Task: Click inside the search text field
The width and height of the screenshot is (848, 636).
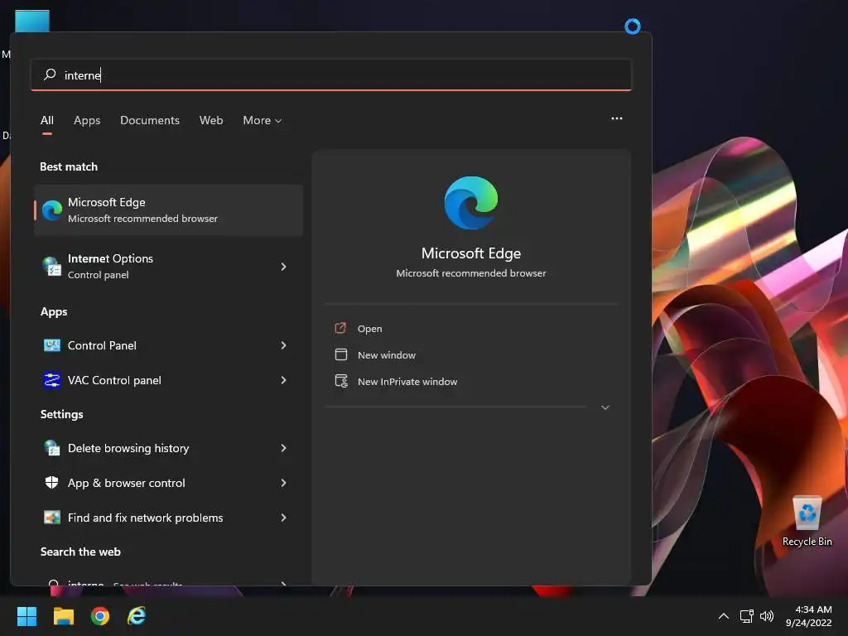Action: click(x=331, y=75)
